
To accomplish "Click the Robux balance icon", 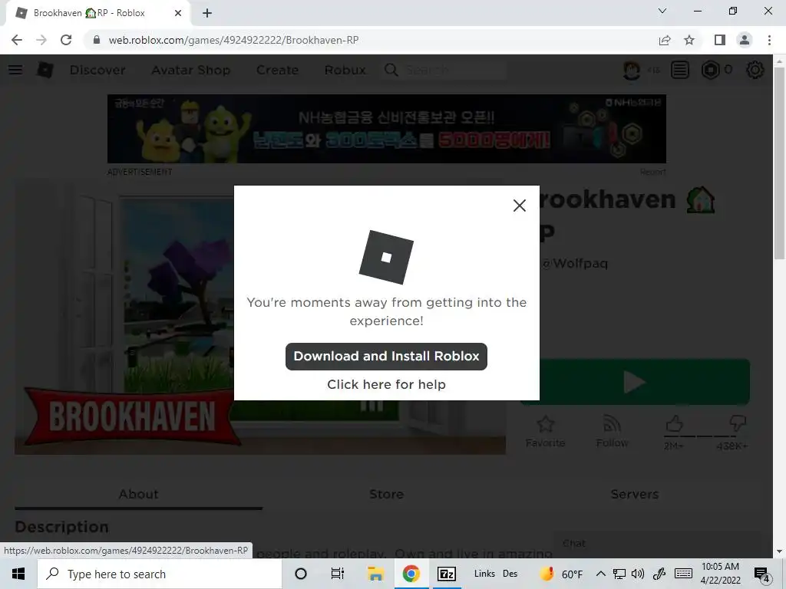I will [x=710, y=70].
